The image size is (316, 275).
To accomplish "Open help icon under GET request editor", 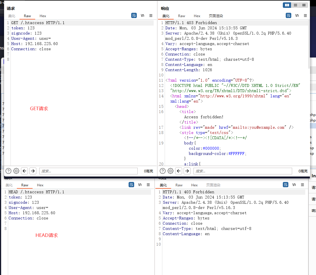I will point(8,171).
